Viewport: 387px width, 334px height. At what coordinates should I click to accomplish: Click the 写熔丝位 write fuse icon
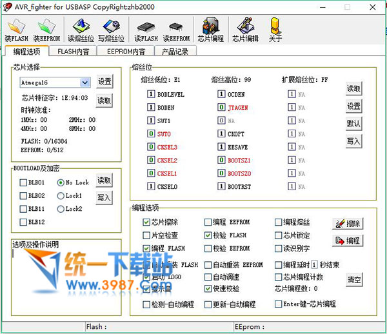pos(112,30)
